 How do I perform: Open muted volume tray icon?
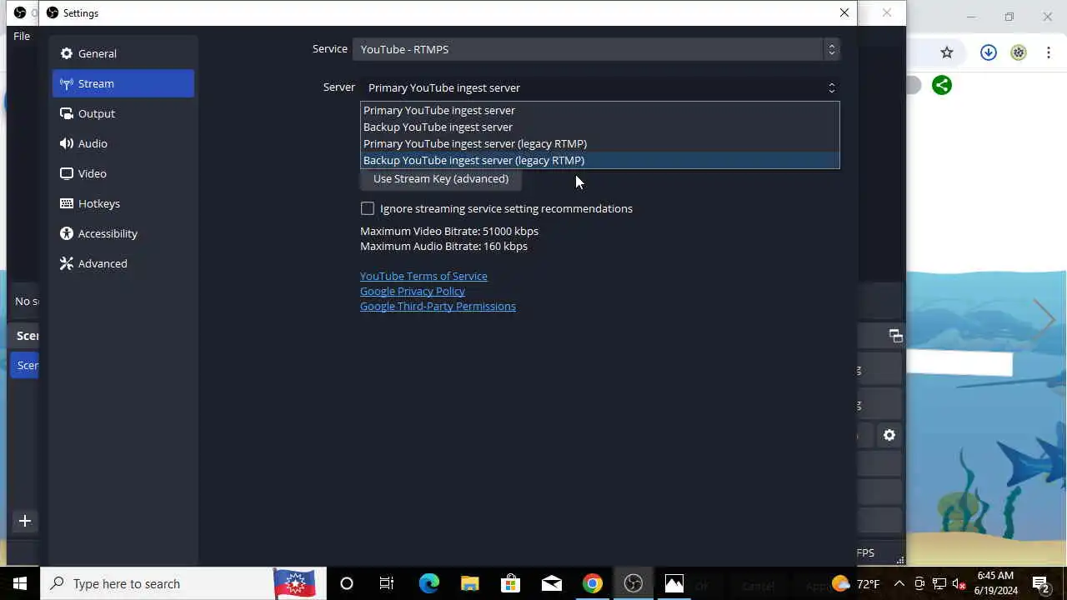959,583
